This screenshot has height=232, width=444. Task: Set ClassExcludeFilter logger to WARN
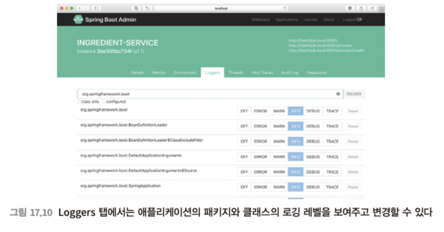pos(279,141)
